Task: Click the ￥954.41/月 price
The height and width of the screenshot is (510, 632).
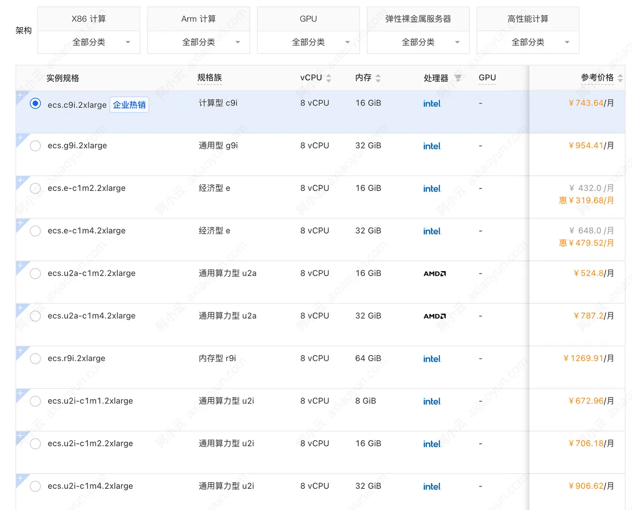Action: click(x=591, y=145)
